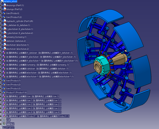Click the zhulungu (Part1.1) part icon
Viewport: 159px width, 129px height.
coord(4,5)
